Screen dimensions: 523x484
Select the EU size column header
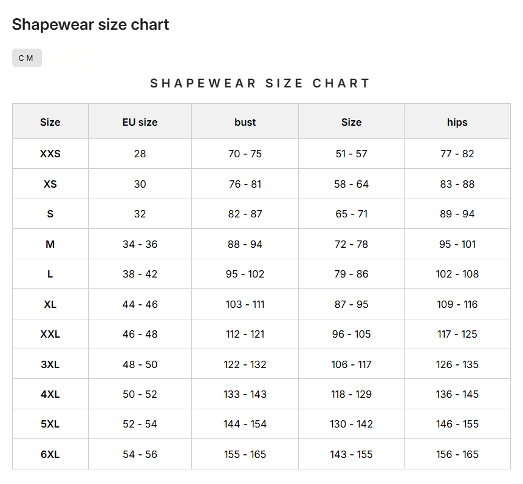pos(139,121)
